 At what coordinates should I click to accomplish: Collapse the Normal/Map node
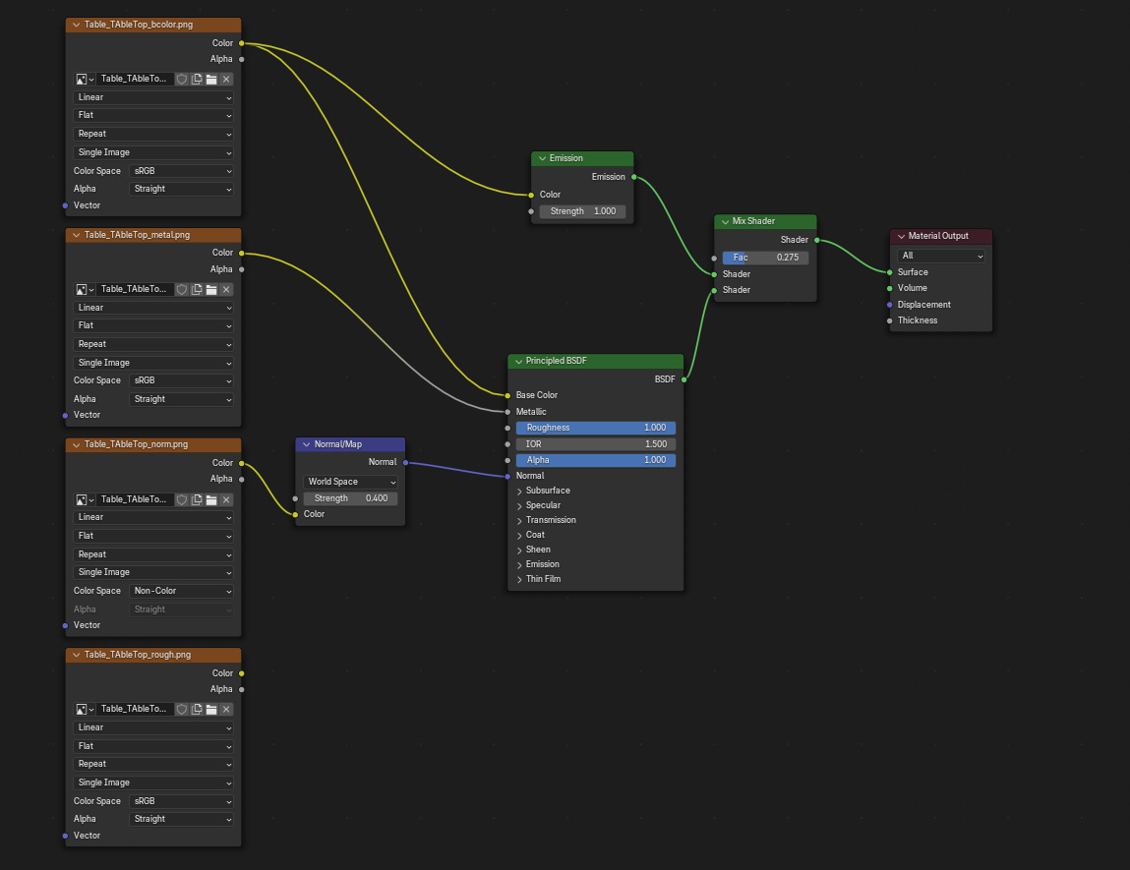point(306,445)
